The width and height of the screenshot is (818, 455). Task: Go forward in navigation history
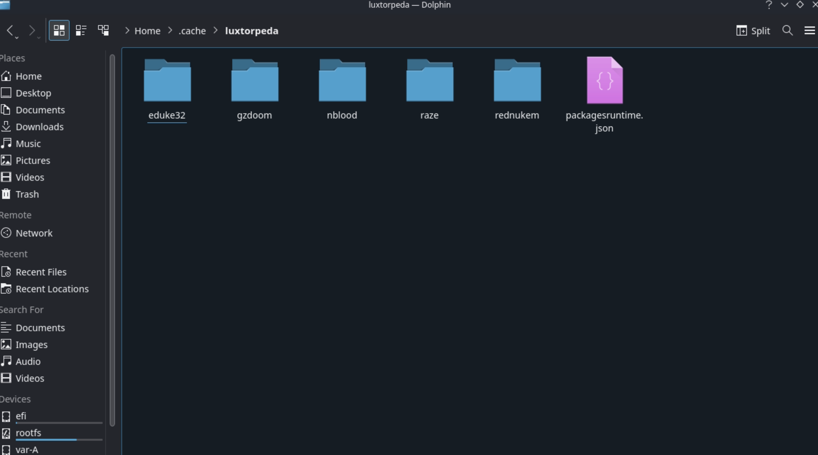[x=32, y=30]
